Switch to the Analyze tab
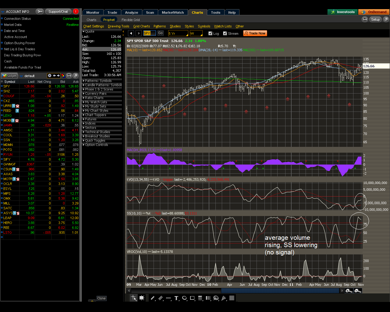Image resolution: width=390 pixels, height=312 pixels. [132, 12]
